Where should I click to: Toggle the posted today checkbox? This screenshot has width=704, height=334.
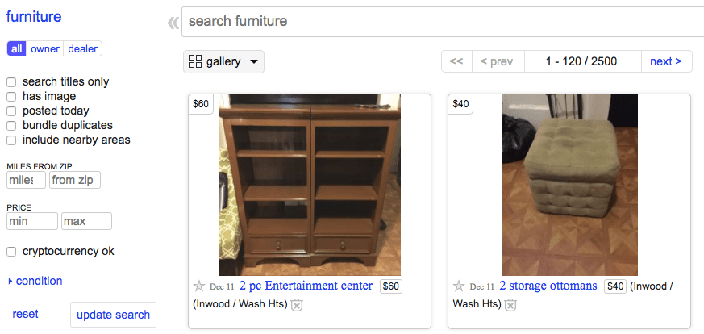point(11,111)
